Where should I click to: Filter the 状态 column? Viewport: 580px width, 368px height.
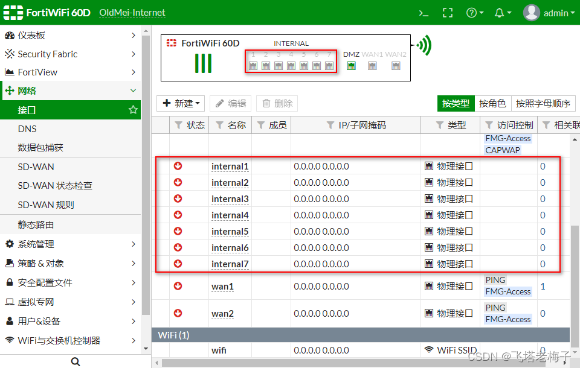[x=178, y=125]
